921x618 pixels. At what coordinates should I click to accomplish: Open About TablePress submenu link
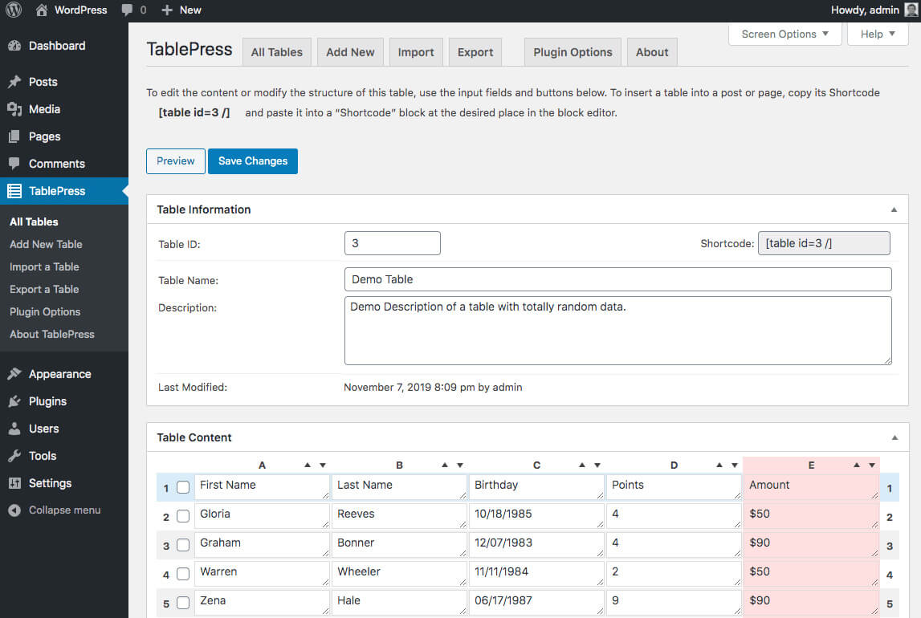point(51,334)
